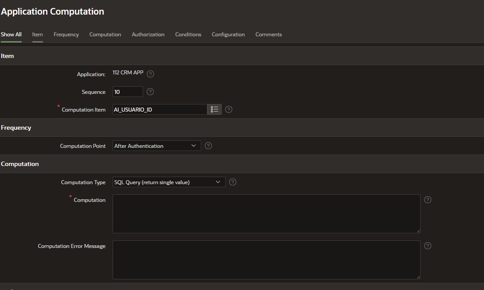This screenshot has height=290, width=484.
Task: Click help icon for Computation Error Message
Action: click(428, 246)
